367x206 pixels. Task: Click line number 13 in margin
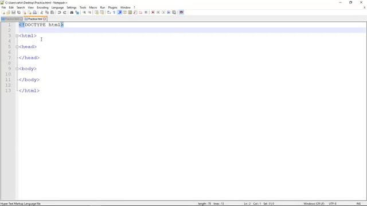click(x=8, y=90)
